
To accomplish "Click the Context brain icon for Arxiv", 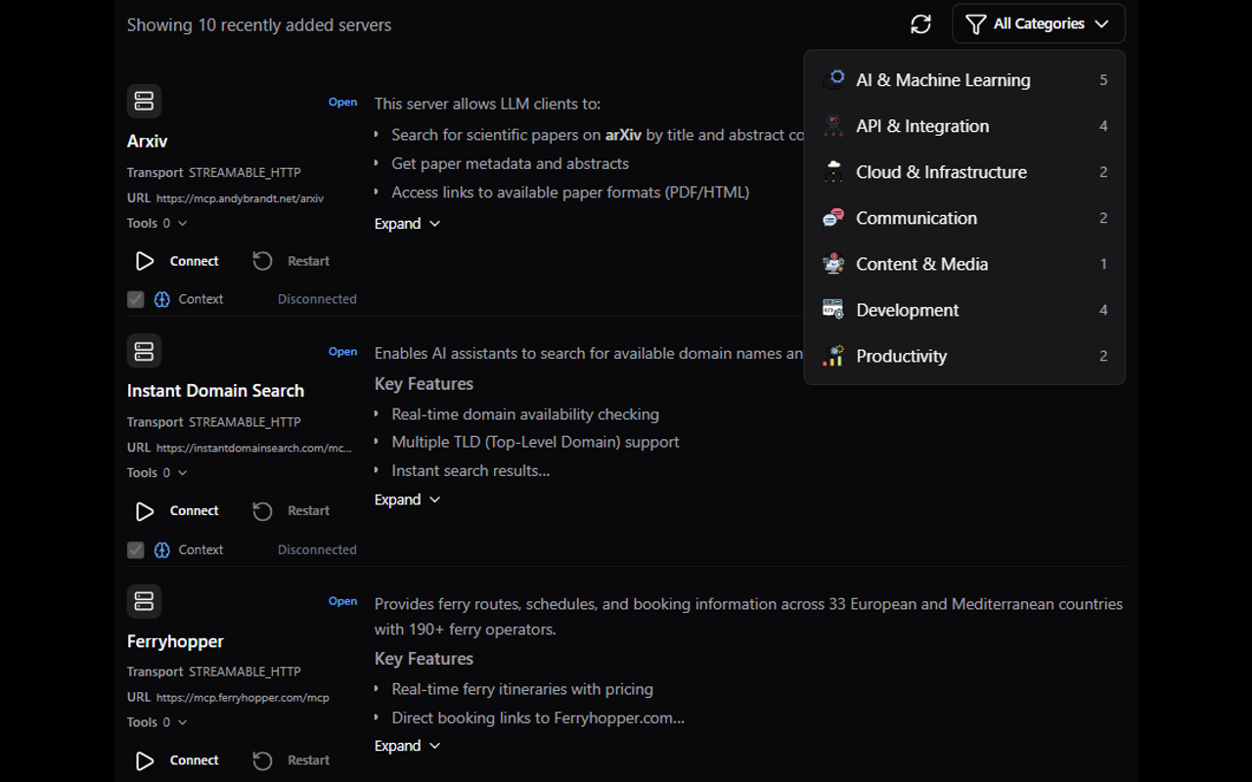I will [162, 299].
